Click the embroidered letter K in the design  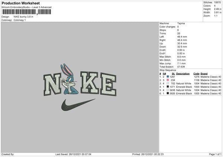(90, 83)
